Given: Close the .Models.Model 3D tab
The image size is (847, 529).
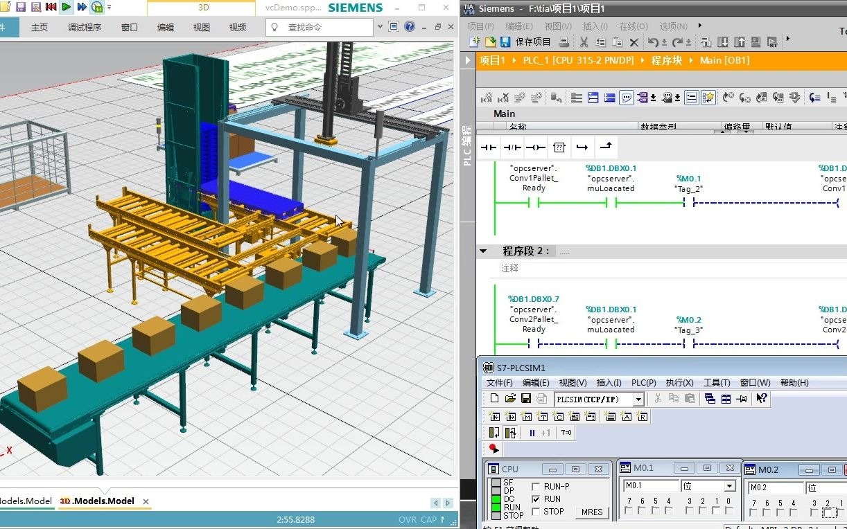Looking at the screenshot, I should point(146,501).
